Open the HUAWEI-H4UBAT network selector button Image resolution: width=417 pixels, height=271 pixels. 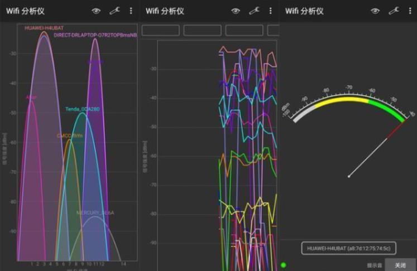349,248
